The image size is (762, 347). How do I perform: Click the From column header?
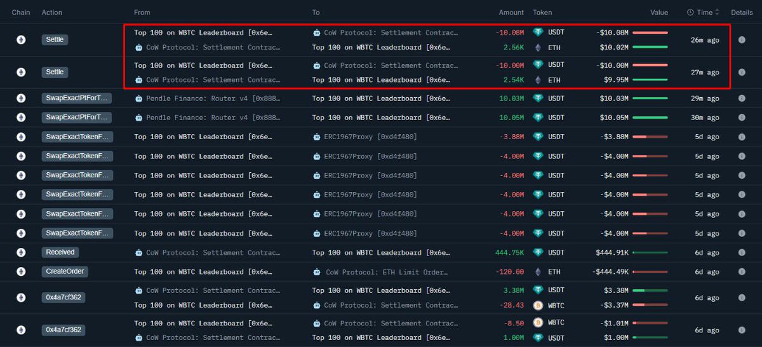142,12
